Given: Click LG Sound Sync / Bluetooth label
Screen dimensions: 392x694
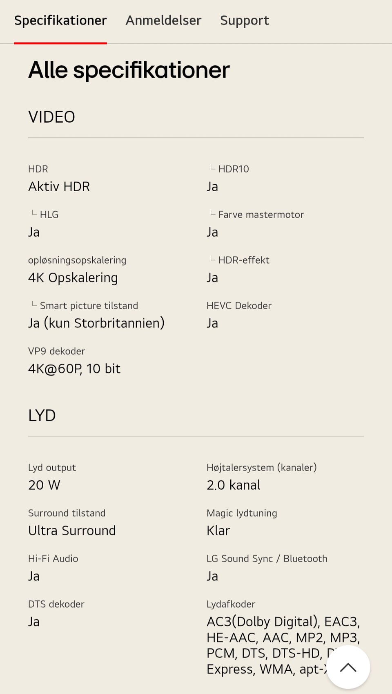Looking at the screenshot, I should [x=267, y=559].
